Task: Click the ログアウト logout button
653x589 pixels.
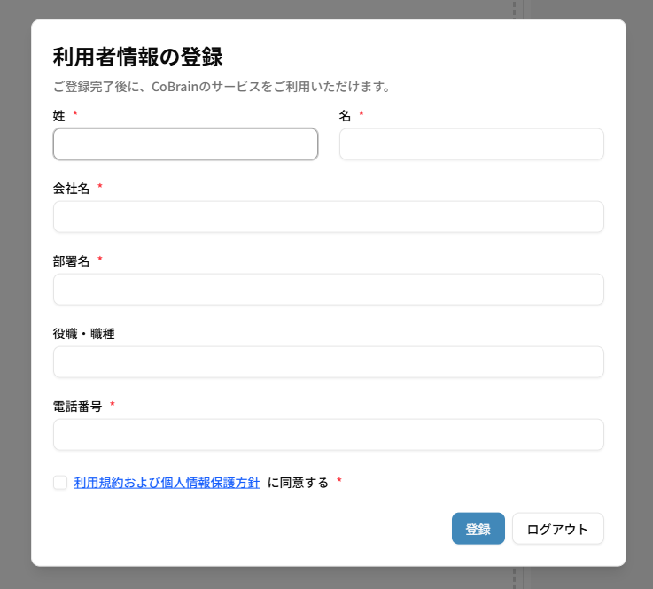Action: 557,529
